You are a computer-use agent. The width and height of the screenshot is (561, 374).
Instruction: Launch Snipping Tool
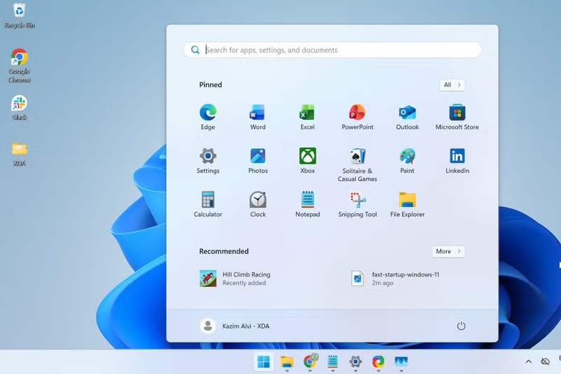(x=358, y=204)
